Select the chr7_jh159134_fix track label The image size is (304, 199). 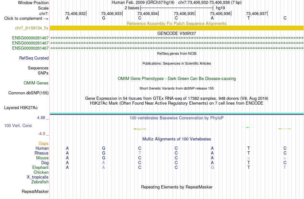(x=32, y=28)
